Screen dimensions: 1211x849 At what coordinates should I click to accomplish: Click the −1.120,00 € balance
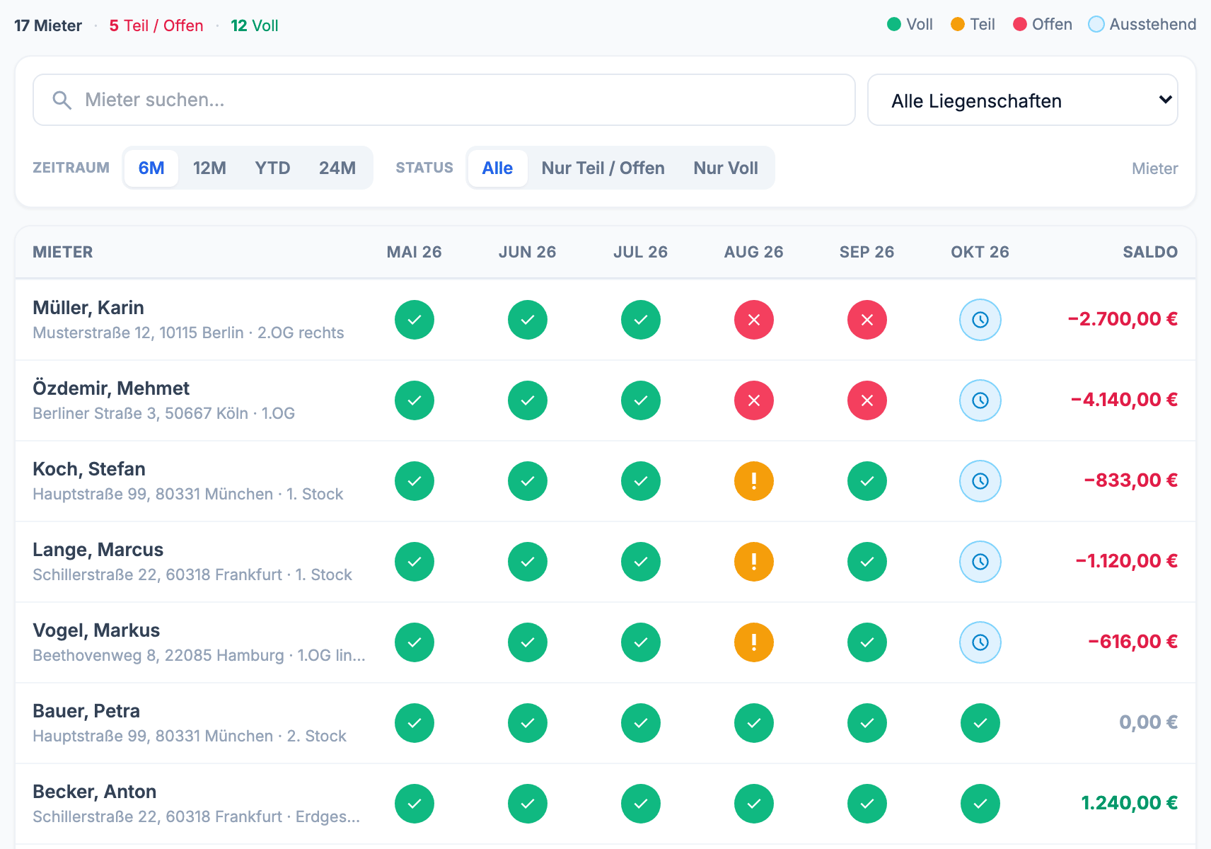(x=1126, y=561)
